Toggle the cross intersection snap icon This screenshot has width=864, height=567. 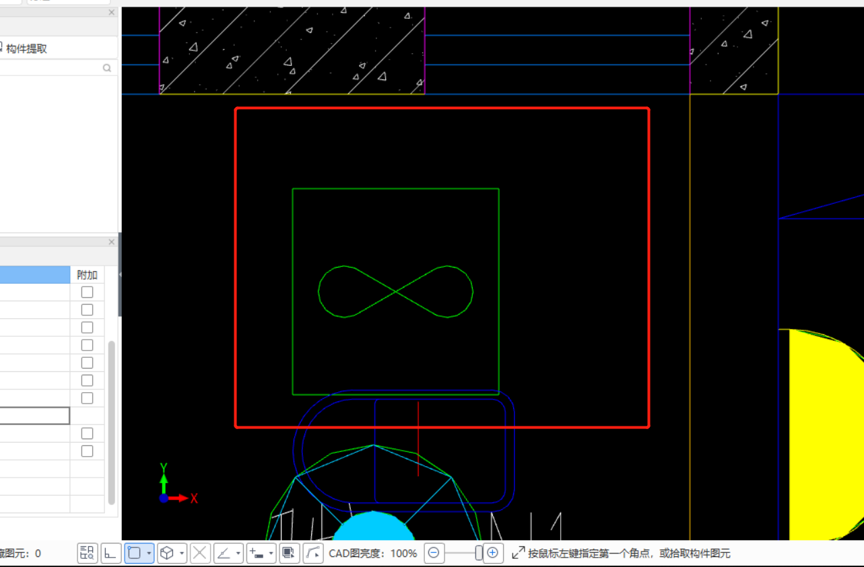coord(200,553)
